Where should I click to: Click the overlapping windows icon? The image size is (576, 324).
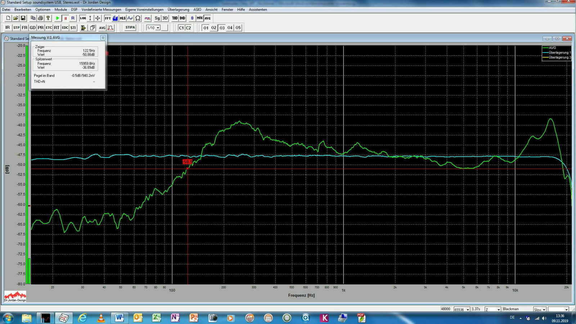coord(93,28)
